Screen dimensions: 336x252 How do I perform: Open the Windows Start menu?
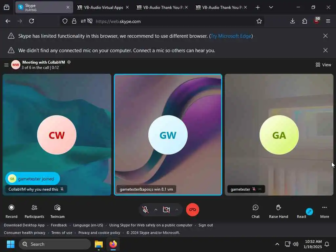[x=10, y=244]
